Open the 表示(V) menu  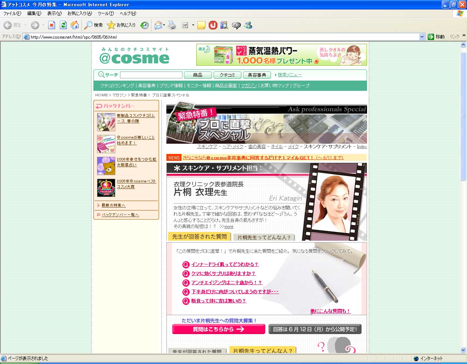pyautogui.click(x=54, y=13)
